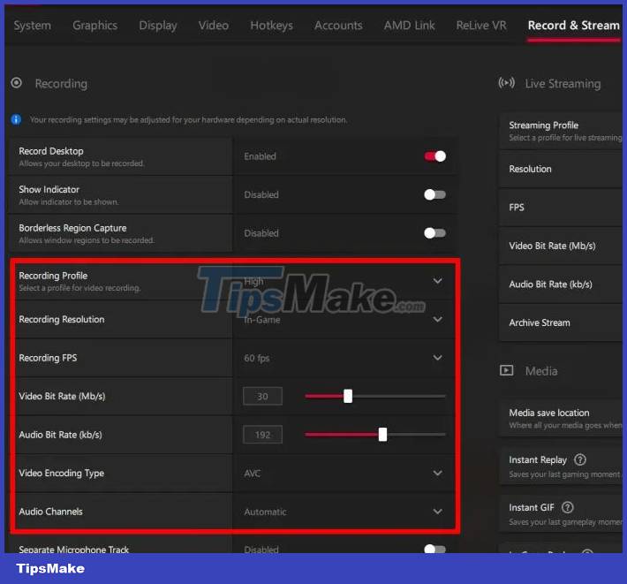
Task: Click the 'AVC' encoding value
Action: [x=253, y=474]
